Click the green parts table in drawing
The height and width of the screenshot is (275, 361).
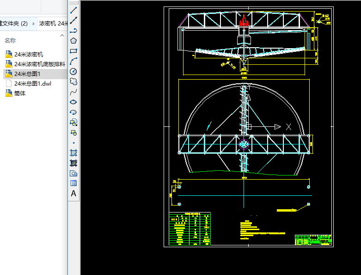point(190,228)
